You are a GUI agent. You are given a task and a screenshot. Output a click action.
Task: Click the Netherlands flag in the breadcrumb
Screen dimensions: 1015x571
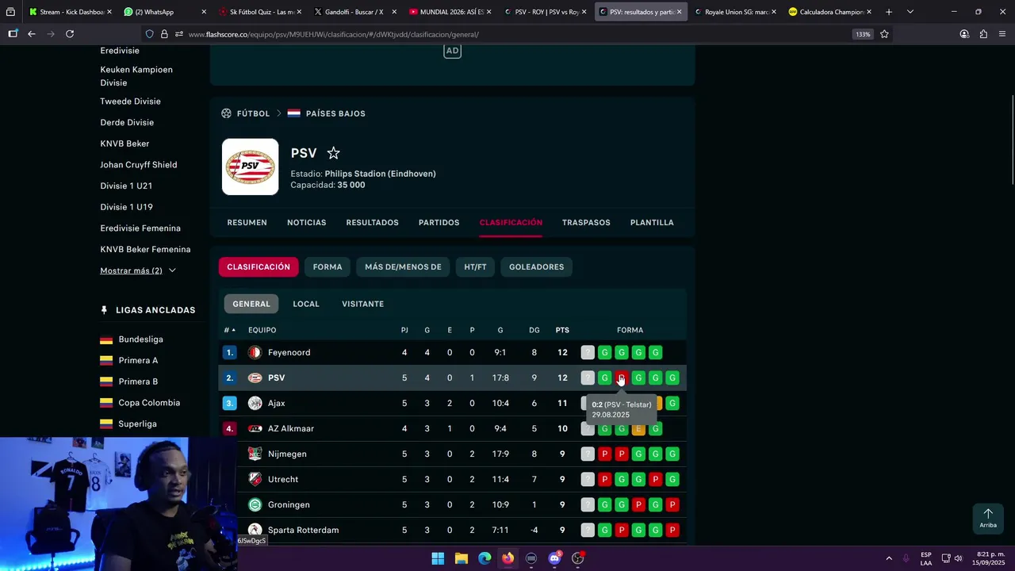coord(293,113)
